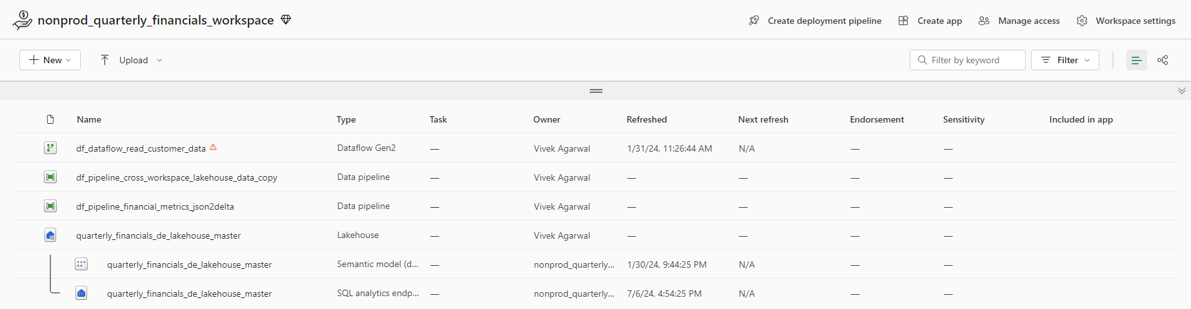Click the warning icon next to df_dataflow_read_customer_data
Viewport: 1191px width, 309px height.
pos(213,148)
